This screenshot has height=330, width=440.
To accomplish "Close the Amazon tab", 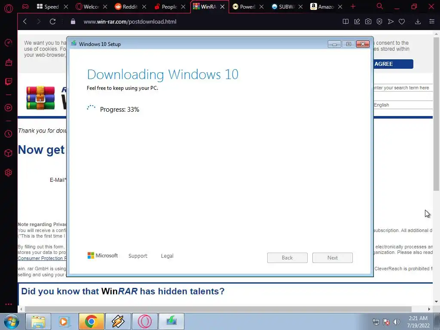I will pos(340,7).
